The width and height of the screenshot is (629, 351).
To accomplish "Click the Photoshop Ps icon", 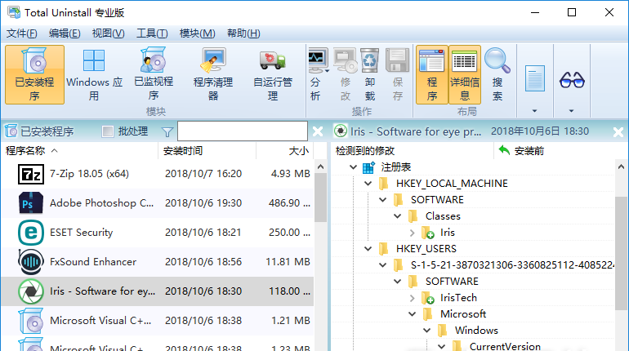I will 31,203.
